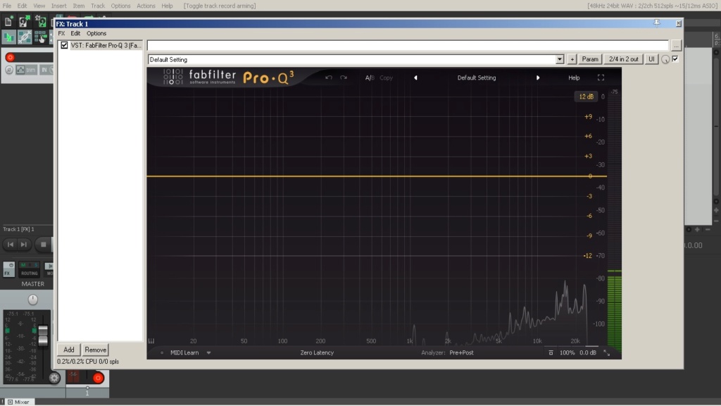721x406 pixels.
Task: Click the Open Project toolbar icon
Action: 25,21
